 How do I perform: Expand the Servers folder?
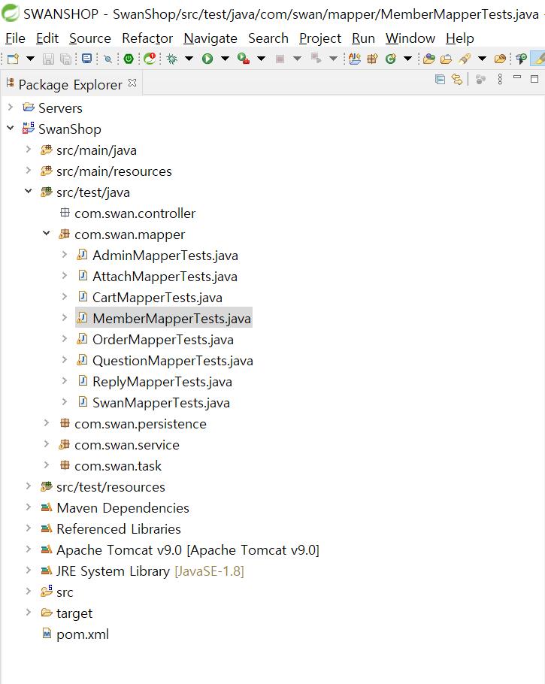(x=11, y=107)
